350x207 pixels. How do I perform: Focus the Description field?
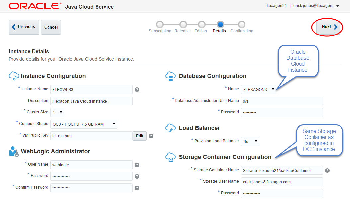pyautogui.click(x=92, y=101)
